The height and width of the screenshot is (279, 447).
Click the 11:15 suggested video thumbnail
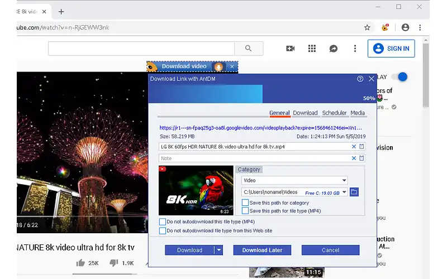[x=287, y=273]
